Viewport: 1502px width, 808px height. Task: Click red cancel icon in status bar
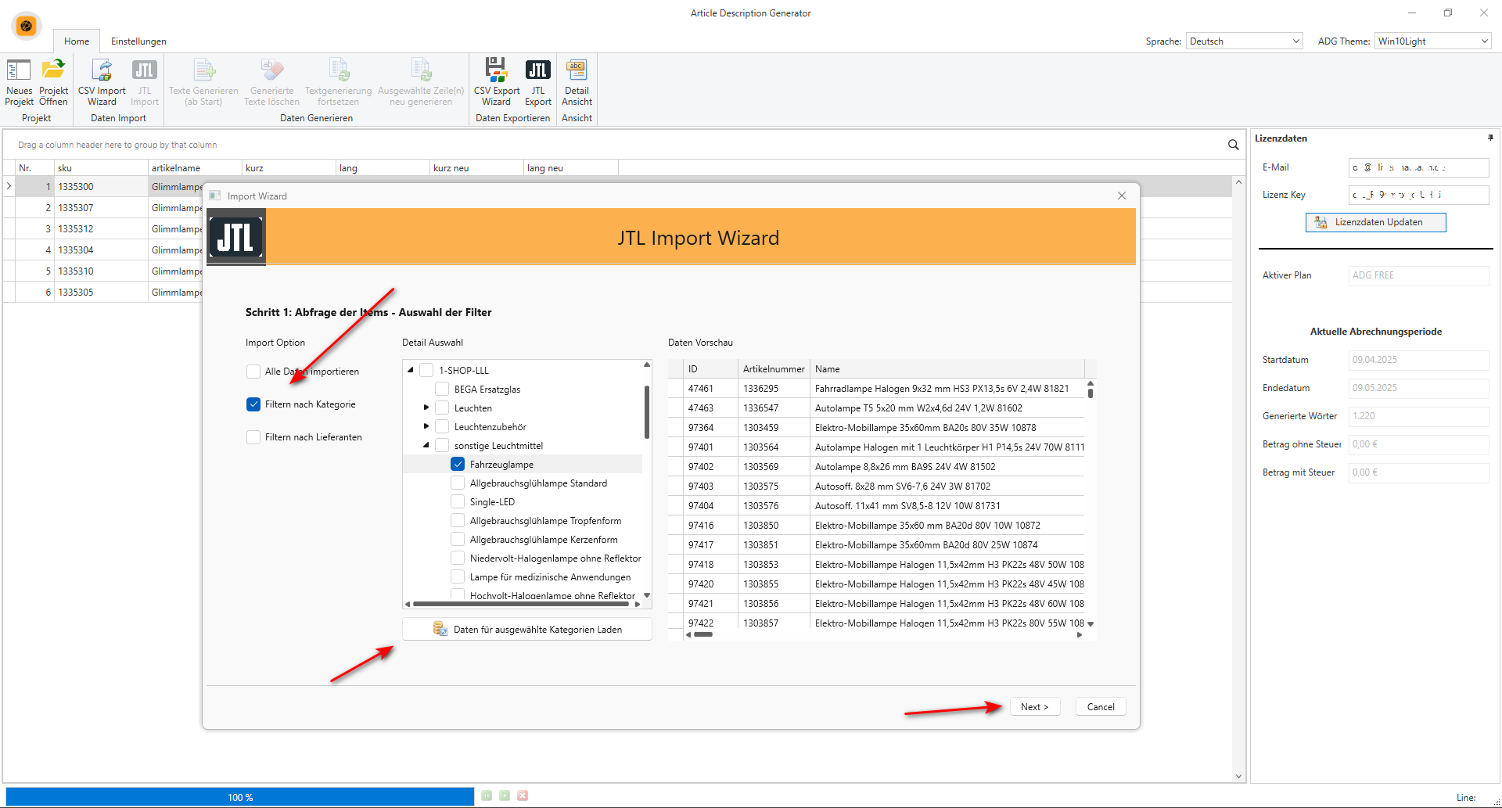[x=523, y=795]
